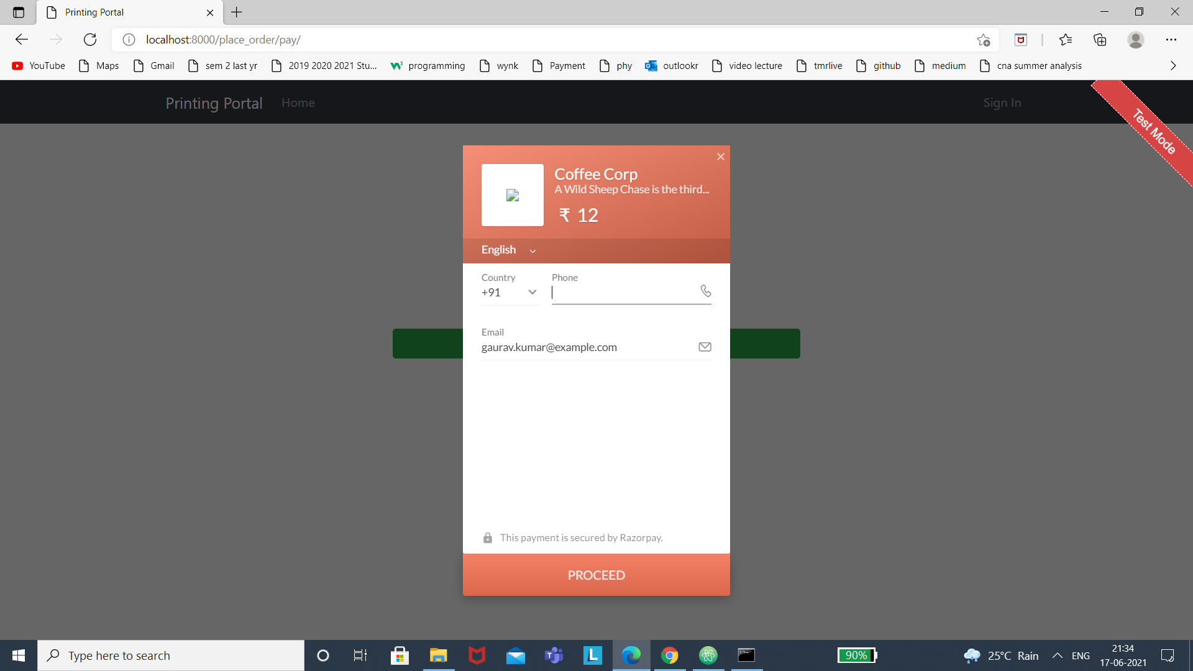
Task: Click the phone icon beside Phone field
Action: coord(706,291)
